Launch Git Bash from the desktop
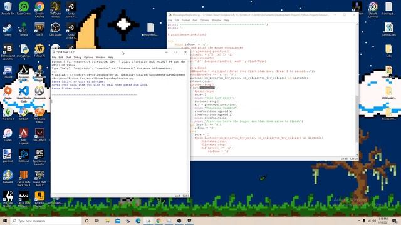Screen dimensions: 401x225 (x=24, y=114)
